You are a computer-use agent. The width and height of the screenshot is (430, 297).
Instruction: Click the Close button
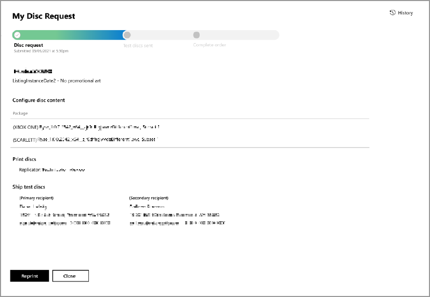coord(71,276)
